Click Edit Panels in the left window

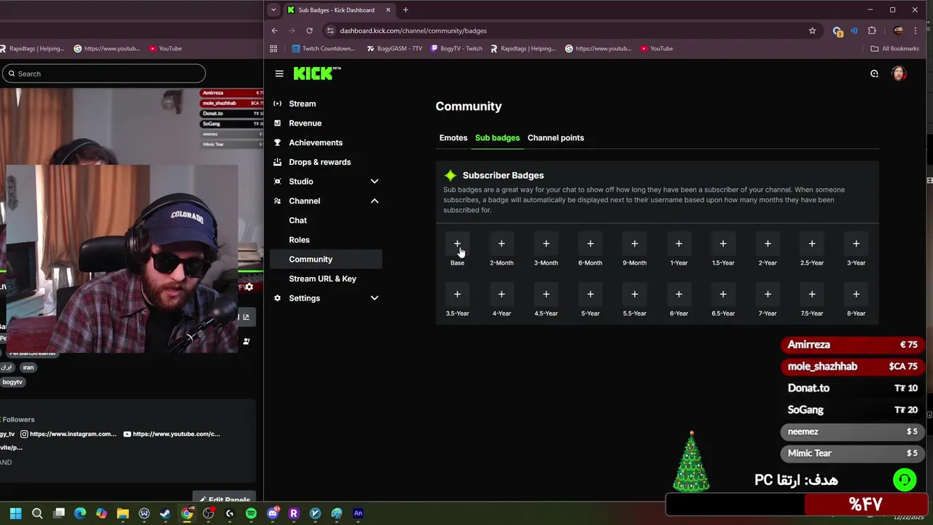pyautogui.click(x=225, y=500)
